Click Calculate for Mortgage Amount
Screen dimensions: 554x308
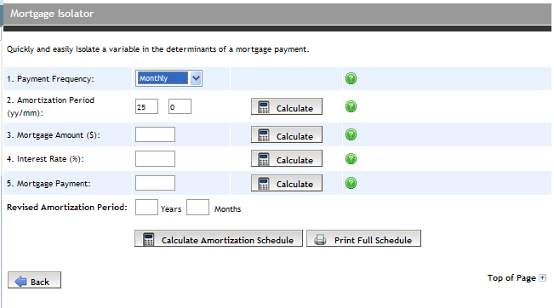287,134
